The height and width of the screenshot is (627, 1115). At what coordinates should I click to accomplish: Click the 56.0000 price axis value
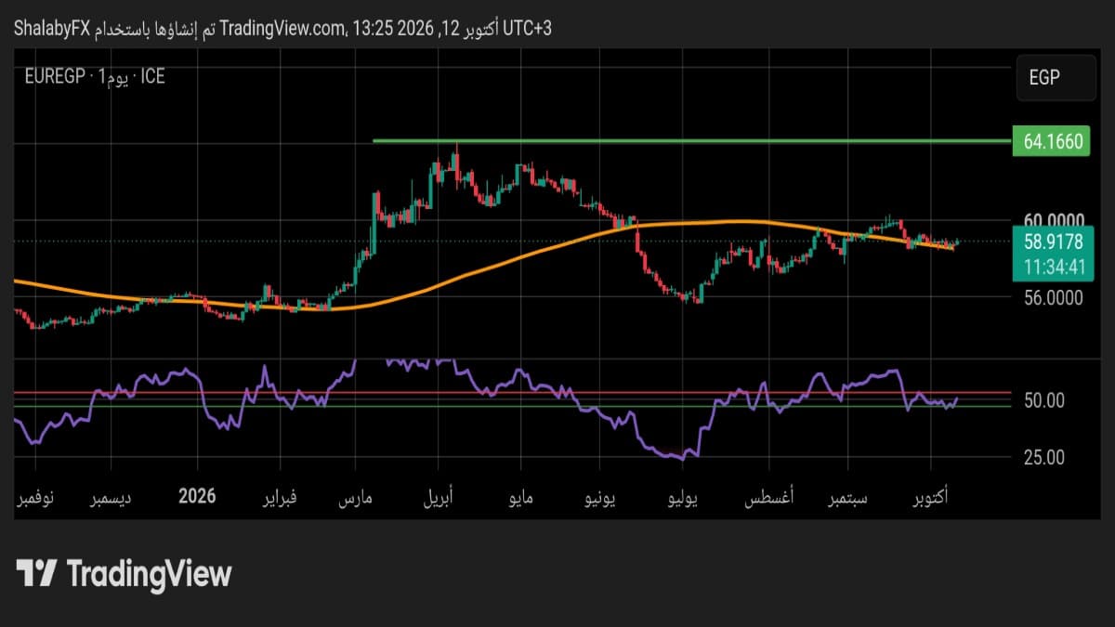pos(1054,298)
